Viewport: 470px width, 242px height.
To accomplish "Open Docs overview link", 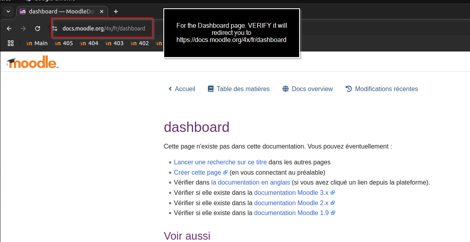I will click(x=312, y=89).
